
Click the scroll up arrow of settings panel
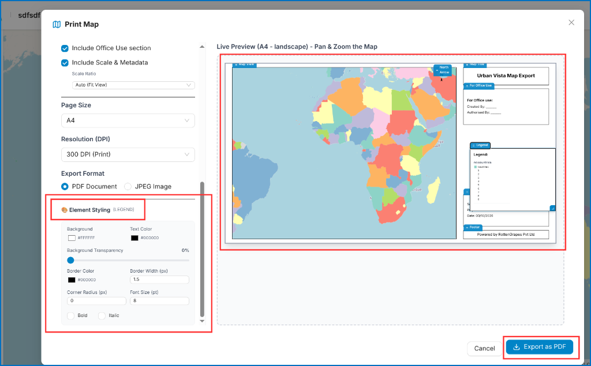tap(202, 47)
